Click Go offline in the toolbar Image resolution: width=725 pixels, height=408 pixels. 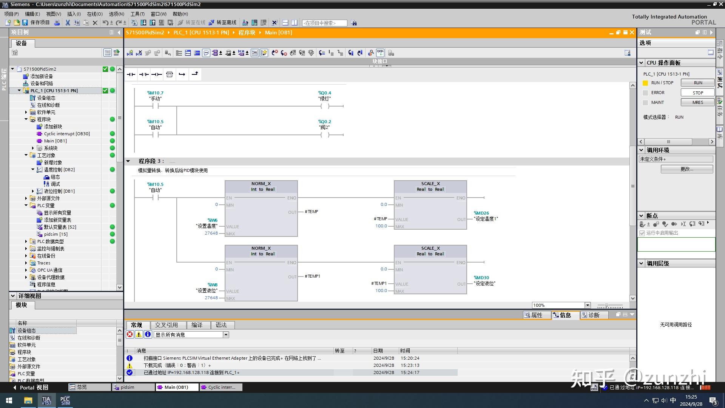coord(223,23)
